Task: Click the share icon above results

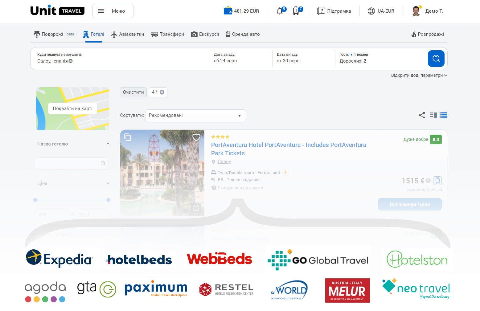Action: (x=422, y=115)
